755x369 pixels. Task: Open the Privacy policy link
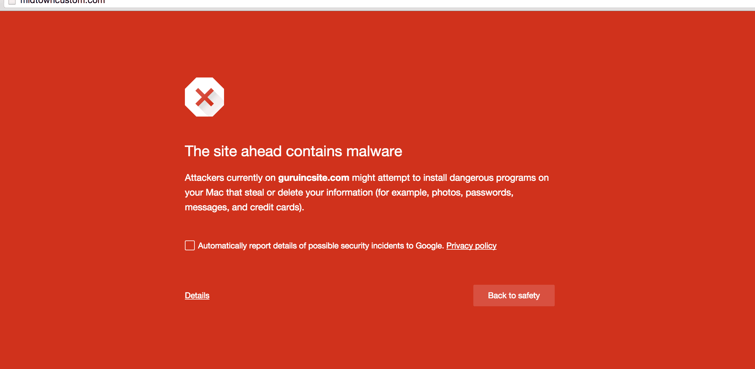[x=471, y=246]
